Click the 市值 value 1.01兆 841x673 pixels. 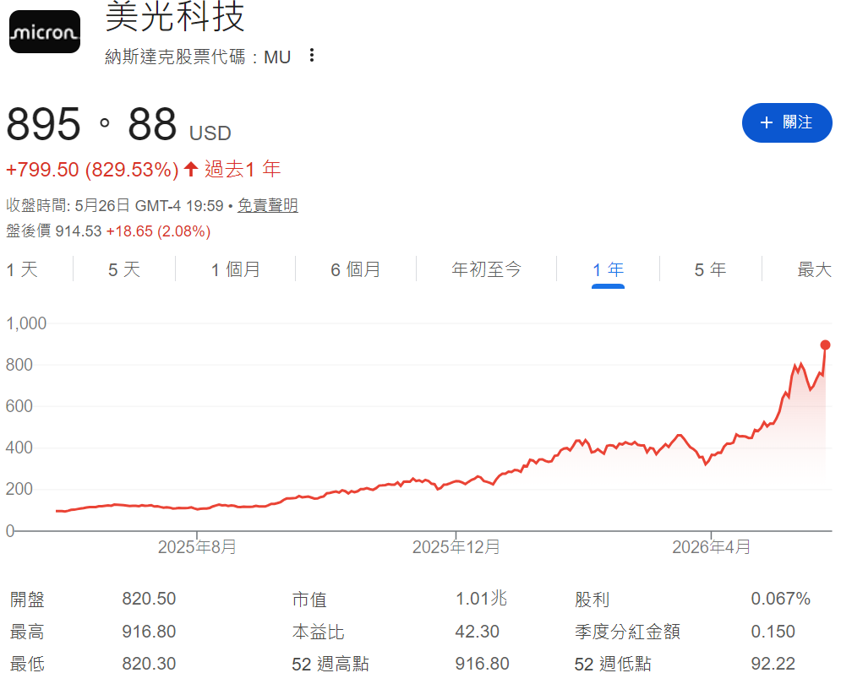[481, 599]
